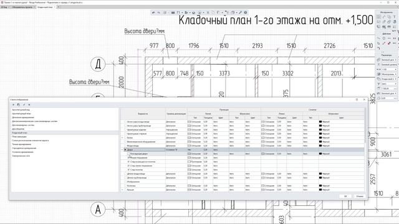Viewport: 399px width, 224px height.
Task: Open settings via the wrench icon
Action: (240, 12)
